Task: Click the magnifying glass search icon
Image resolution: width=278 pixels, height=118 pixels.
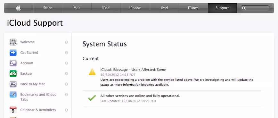Action: (x=244, y=8)
